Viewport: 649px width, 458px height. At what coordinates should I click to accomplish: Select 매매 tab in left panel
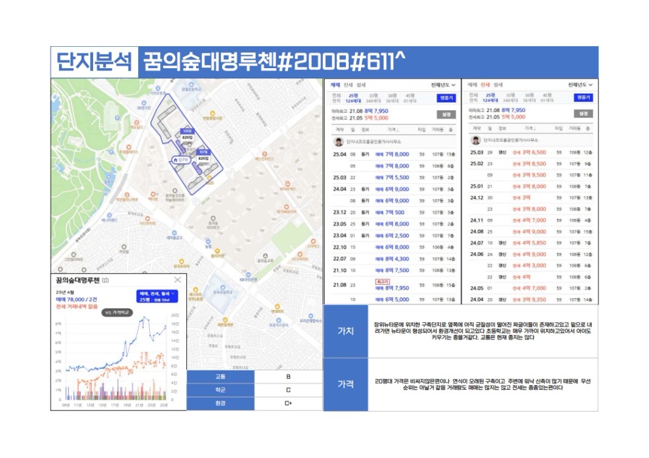pos(335,85)
